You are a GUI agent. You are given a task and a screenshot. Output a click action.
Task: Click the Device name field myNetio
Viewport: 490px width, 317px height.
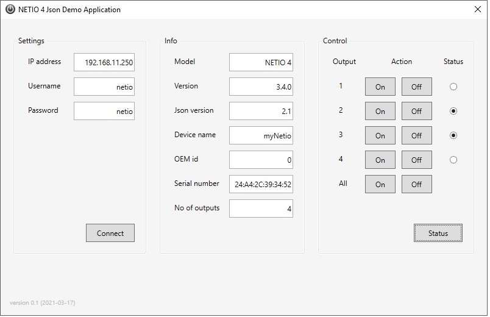point(261,135)
